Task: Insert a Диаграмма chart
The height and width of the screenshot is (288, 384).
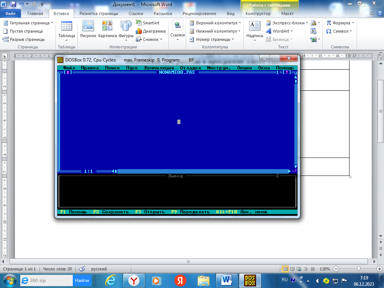Action: coord(151,31)
